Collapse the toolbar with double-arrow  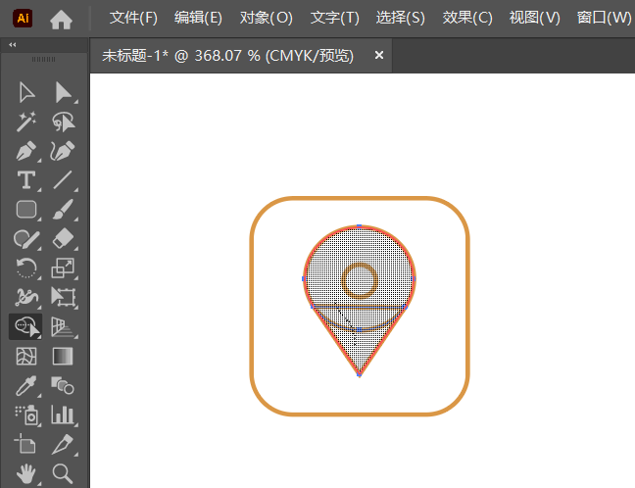13,44
